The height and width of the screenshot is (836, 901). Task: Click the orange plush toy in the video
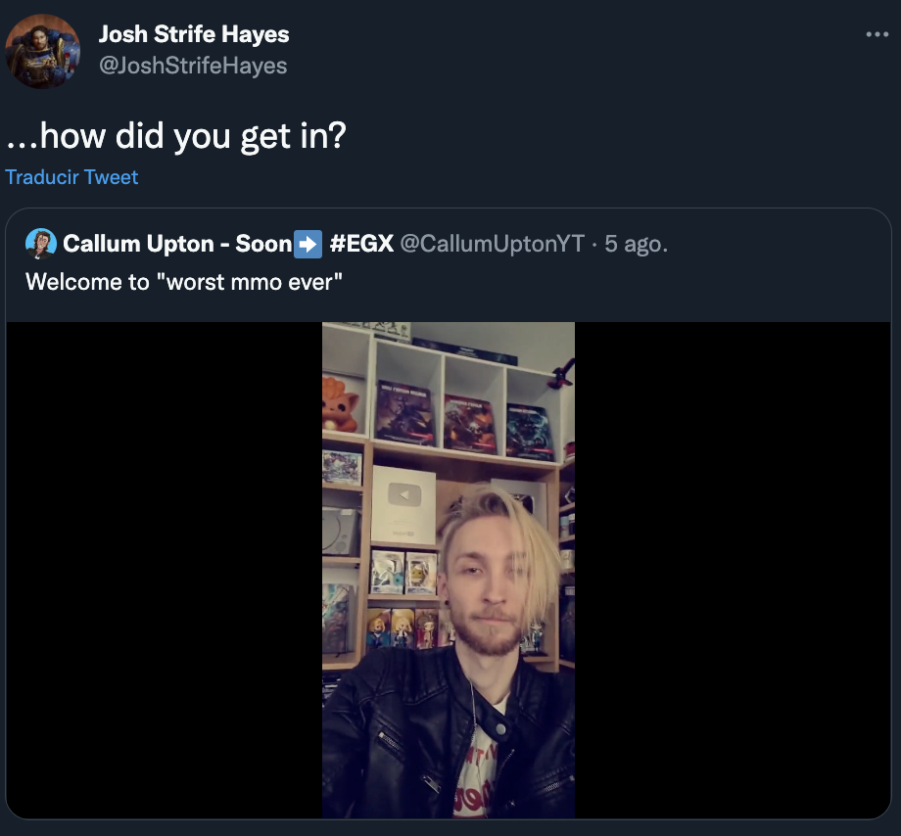click(341, 401)
